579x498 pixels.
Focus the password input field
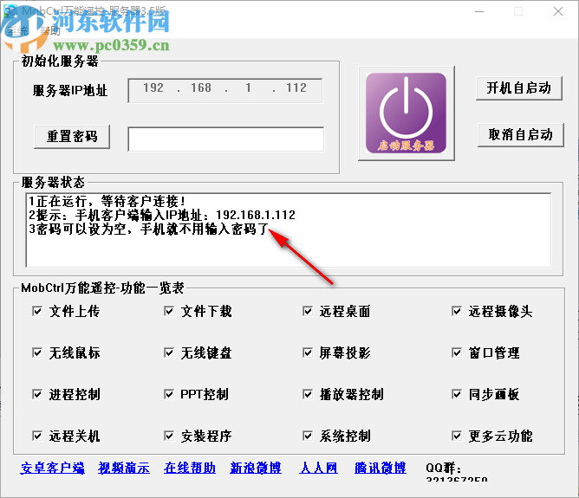point(226,139)
